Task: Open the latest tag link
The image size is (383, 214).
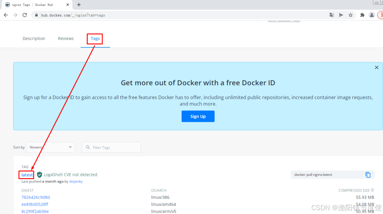Action: coord(27,175)
